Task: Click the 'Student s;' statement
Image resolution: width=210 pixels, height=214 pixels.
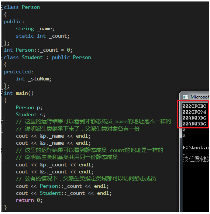Action: (x=31, y=115)
